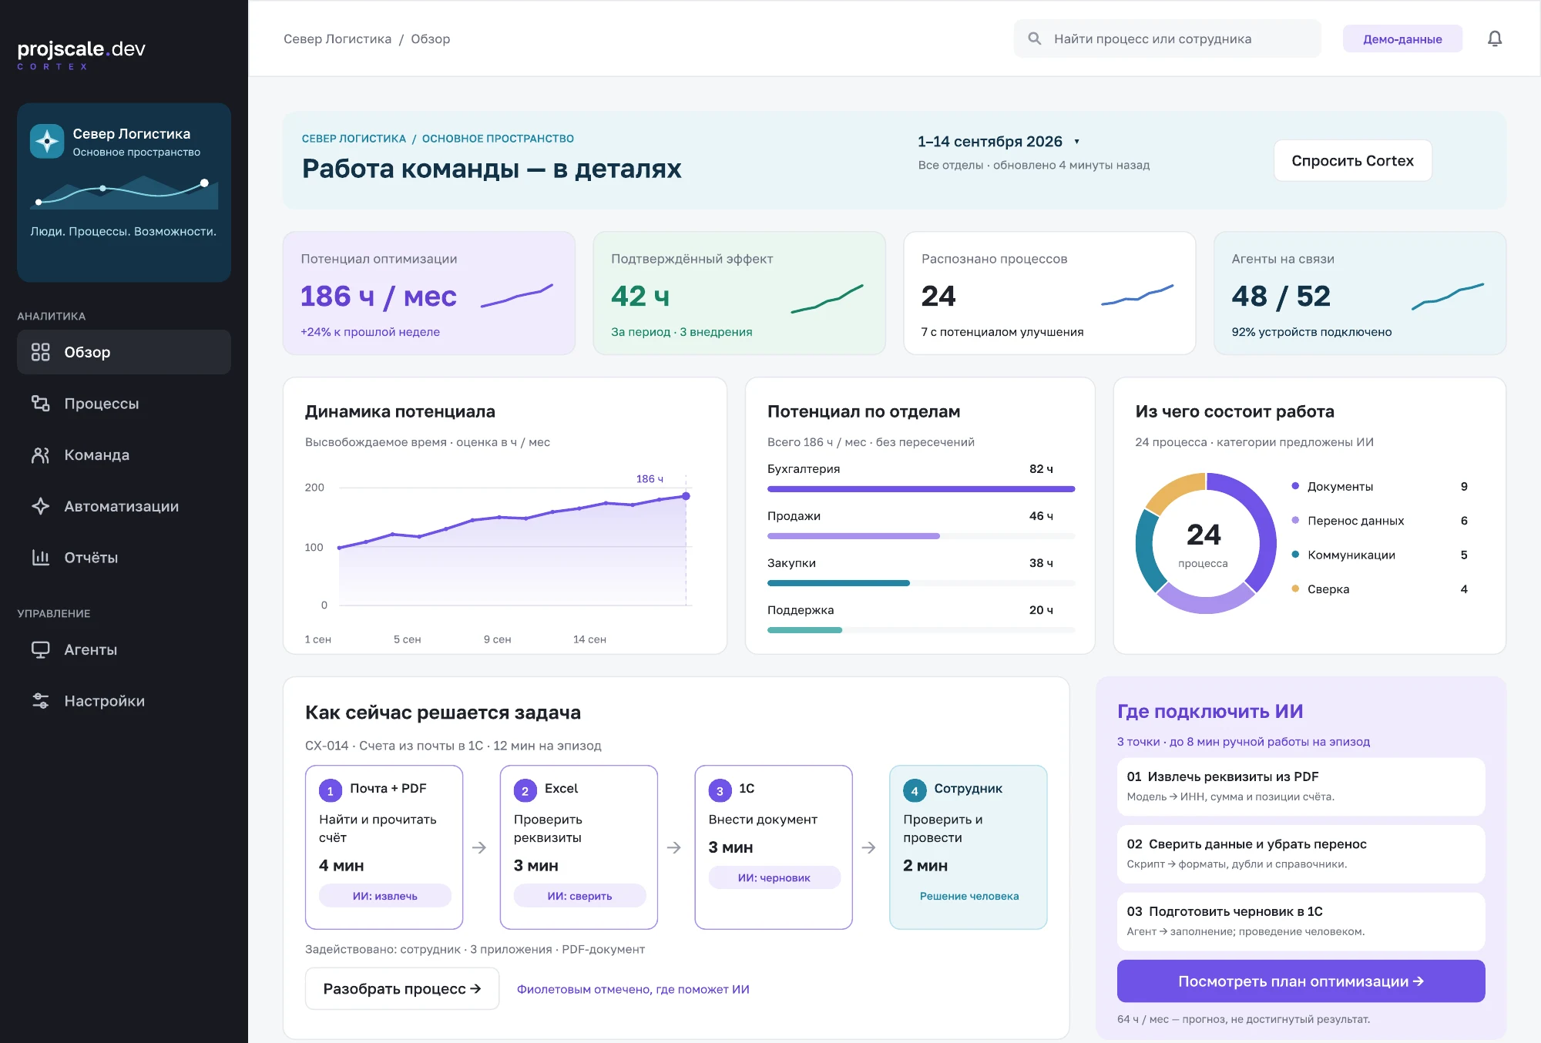1541x1043 pixels.
Task: Click Посмотреть план оптимизации button
Action: click(x=1301, y=981)
